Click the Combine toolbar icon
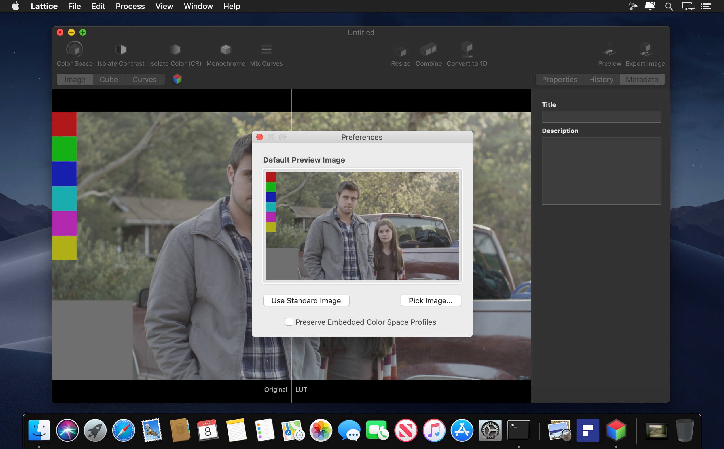 point(428,49)
